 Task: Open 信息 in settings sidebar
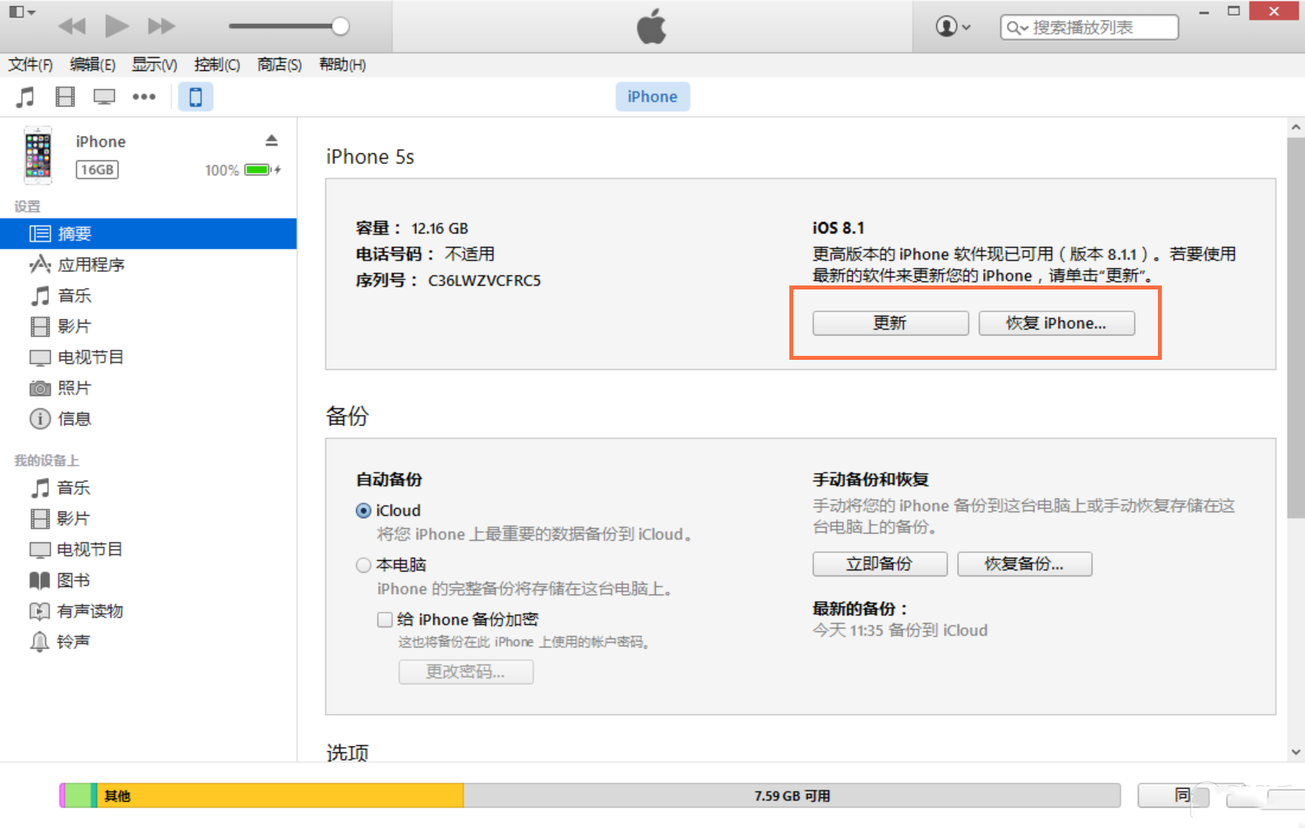pos(149,418)
